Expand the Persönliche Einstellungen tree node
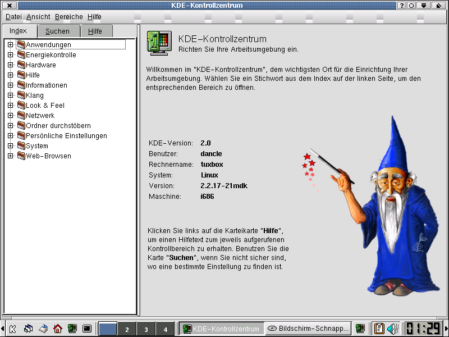The image size is (449, 337). 10,135
